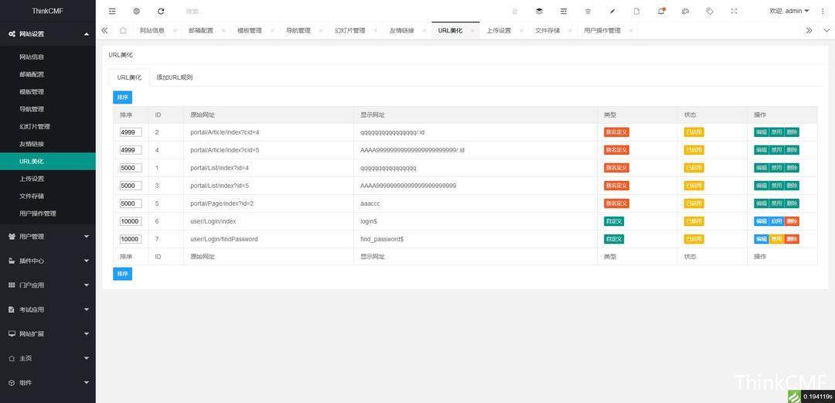The height and width of the screenshot is (403, 835).
Task: Expand the 用户管理 sidebar menu
Action: pos(48,236)
